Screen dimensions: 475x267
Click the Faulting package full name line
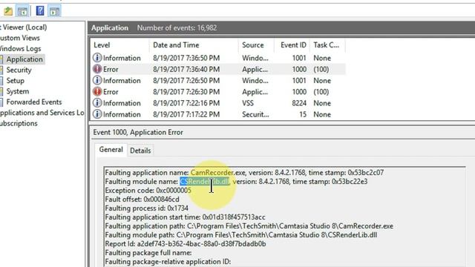pyautogui.click(x=148, y=253)
